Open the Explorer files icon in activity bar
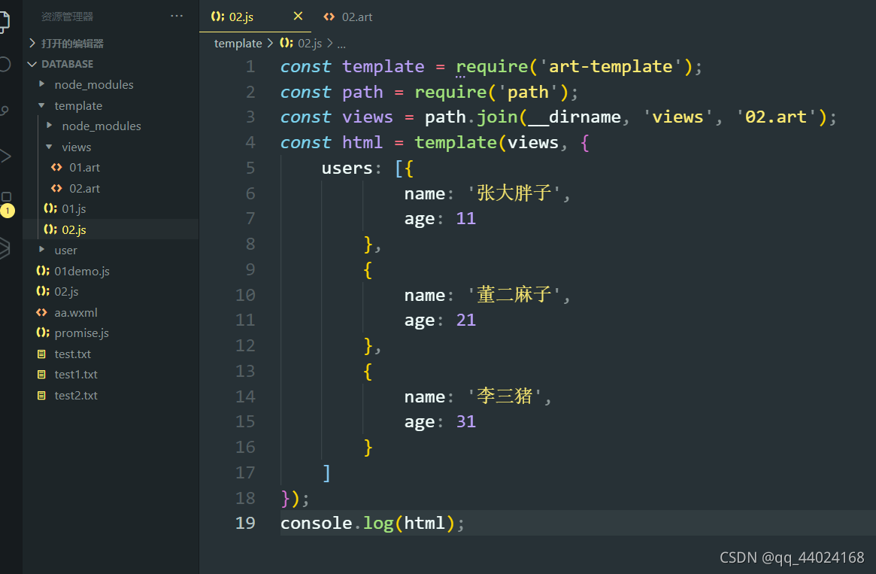This screenshot has height=574, width=876. click(x=5, y=21)
